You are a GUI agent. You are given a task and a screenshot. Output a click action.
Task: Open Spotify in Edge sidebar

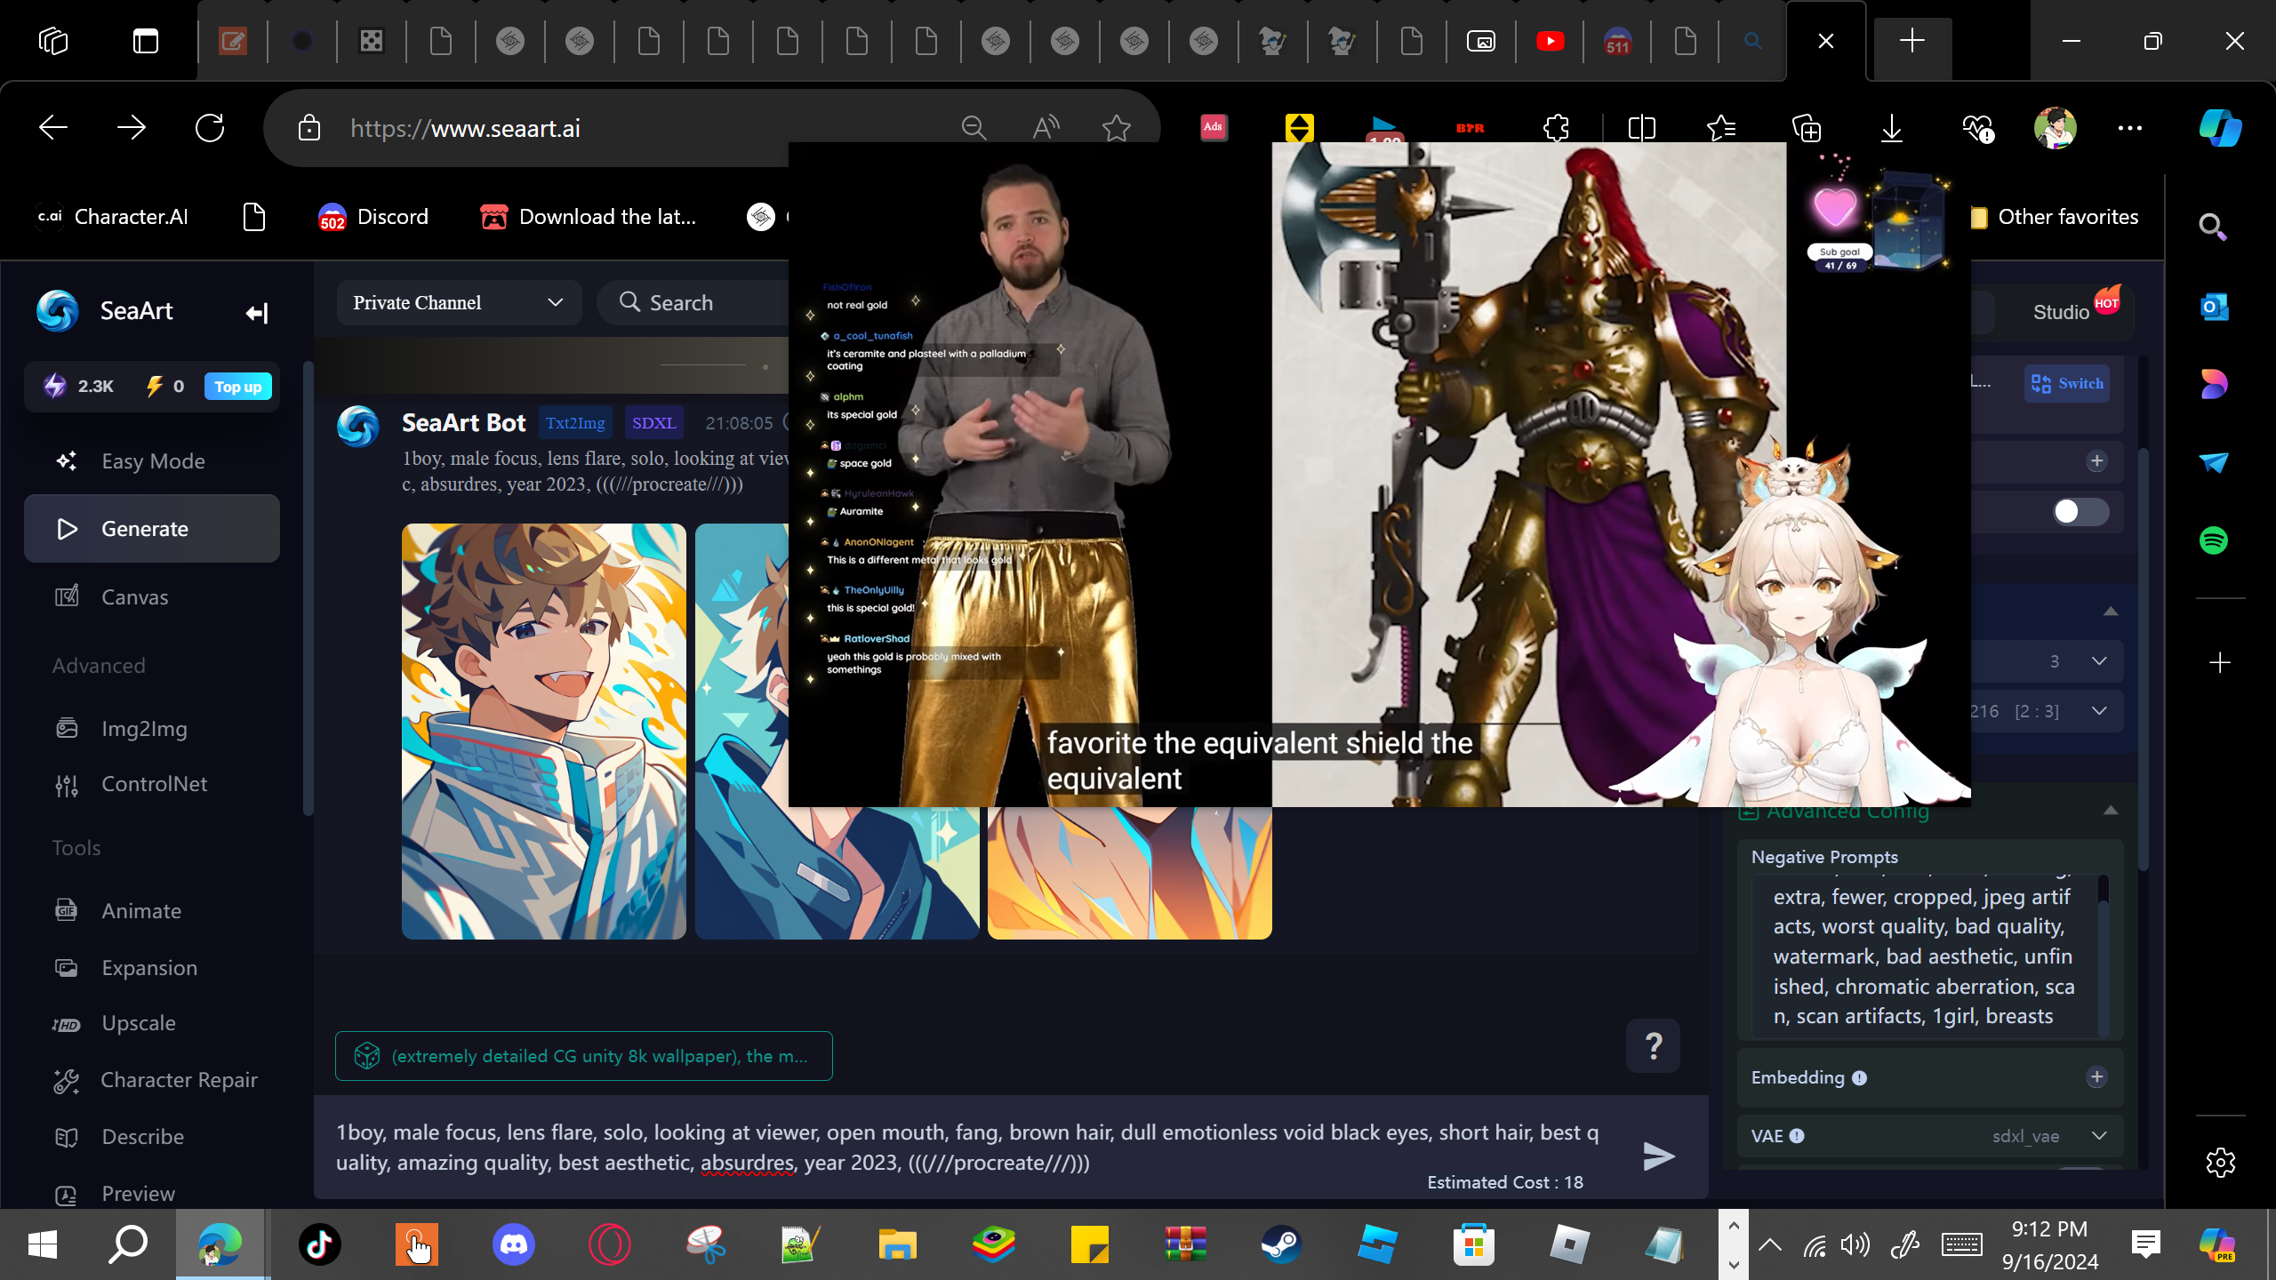click(2214, 540)
